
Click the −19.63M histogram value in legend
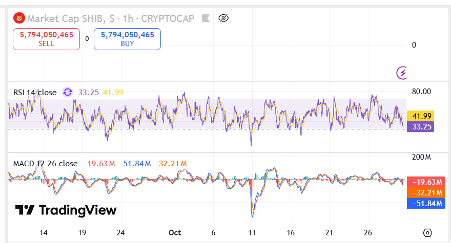point(99,164)
